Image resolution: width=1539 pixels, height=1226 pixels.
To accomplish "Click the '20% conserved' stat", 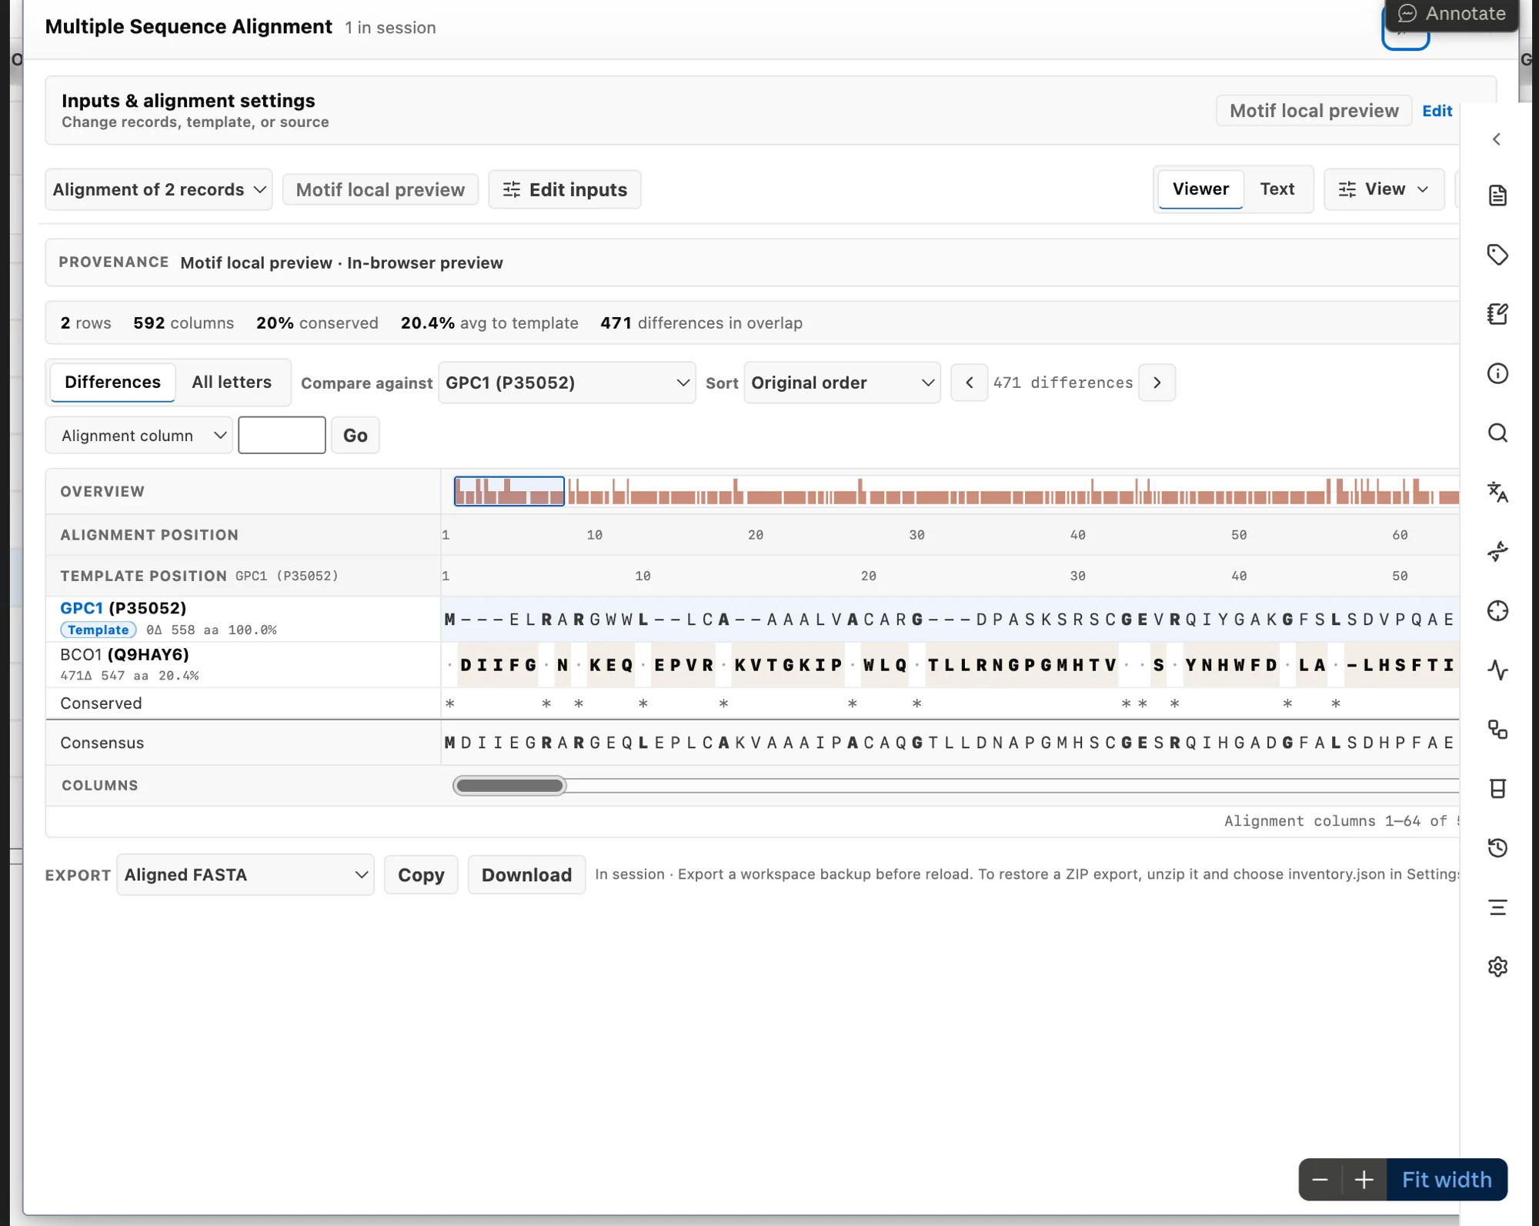I will pos(317,323).
